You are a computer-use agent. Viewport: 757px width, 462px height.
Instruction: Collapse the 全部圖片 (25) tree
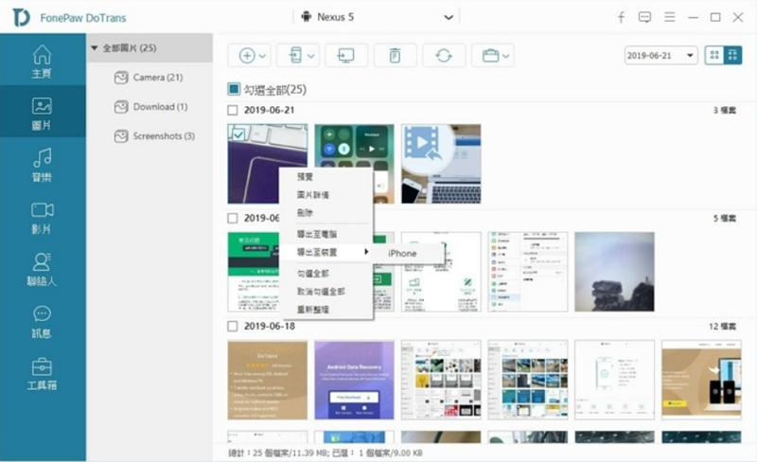(x=95, y=48)
